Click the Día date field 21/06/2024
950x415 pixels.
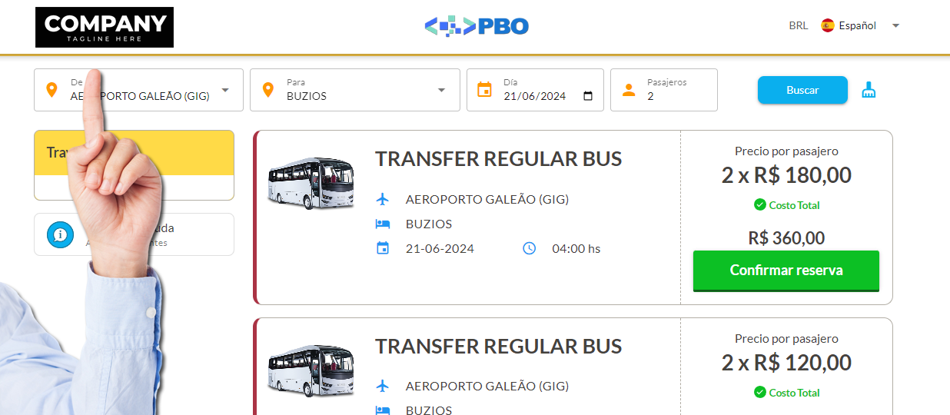[538, 96]
